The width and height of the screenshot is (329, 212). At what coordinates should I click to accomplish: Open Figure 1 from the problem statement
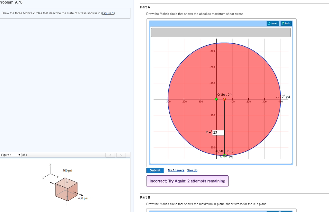pos(107,13)
